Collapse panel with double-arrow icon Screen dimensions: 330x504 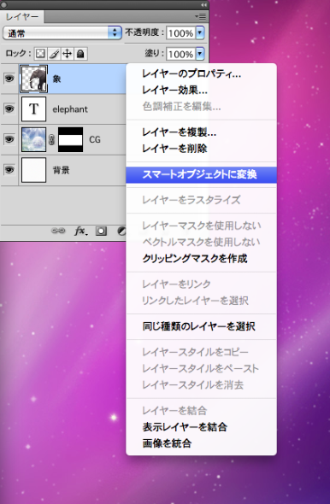(203, 5)
